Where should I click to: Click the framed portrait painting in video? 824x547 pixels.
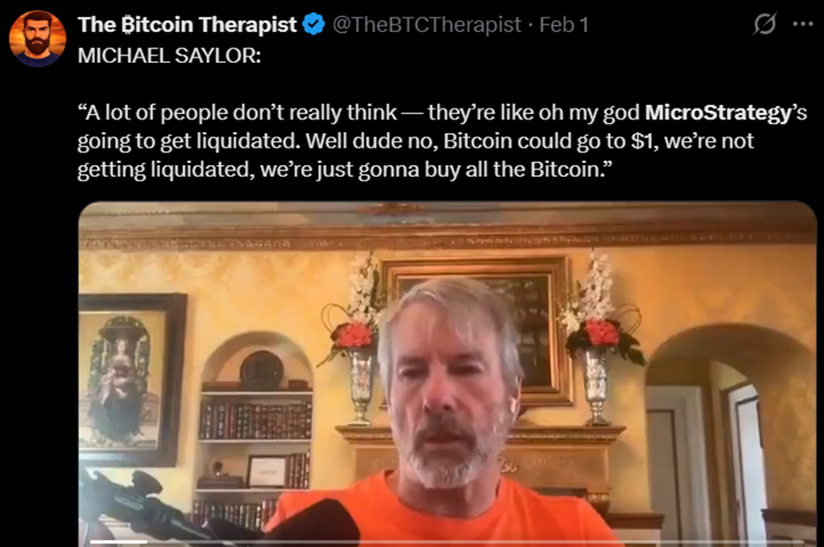point(131,379)
